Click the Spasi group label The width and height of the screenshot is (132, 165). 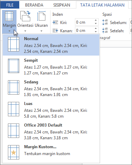coord(107,14)
